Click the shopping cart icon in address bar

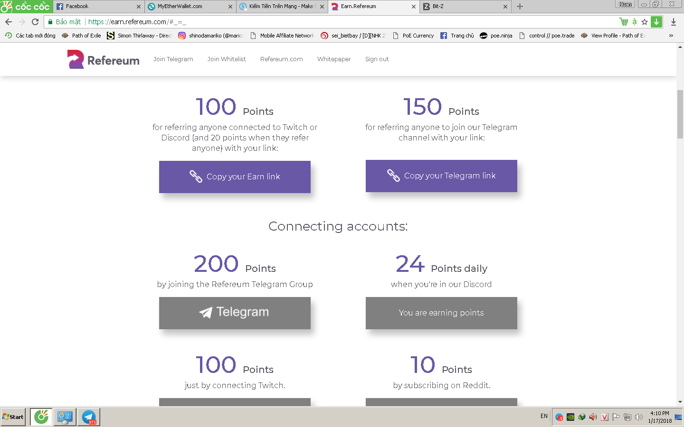pyautogui.click(x=624, y=22)
